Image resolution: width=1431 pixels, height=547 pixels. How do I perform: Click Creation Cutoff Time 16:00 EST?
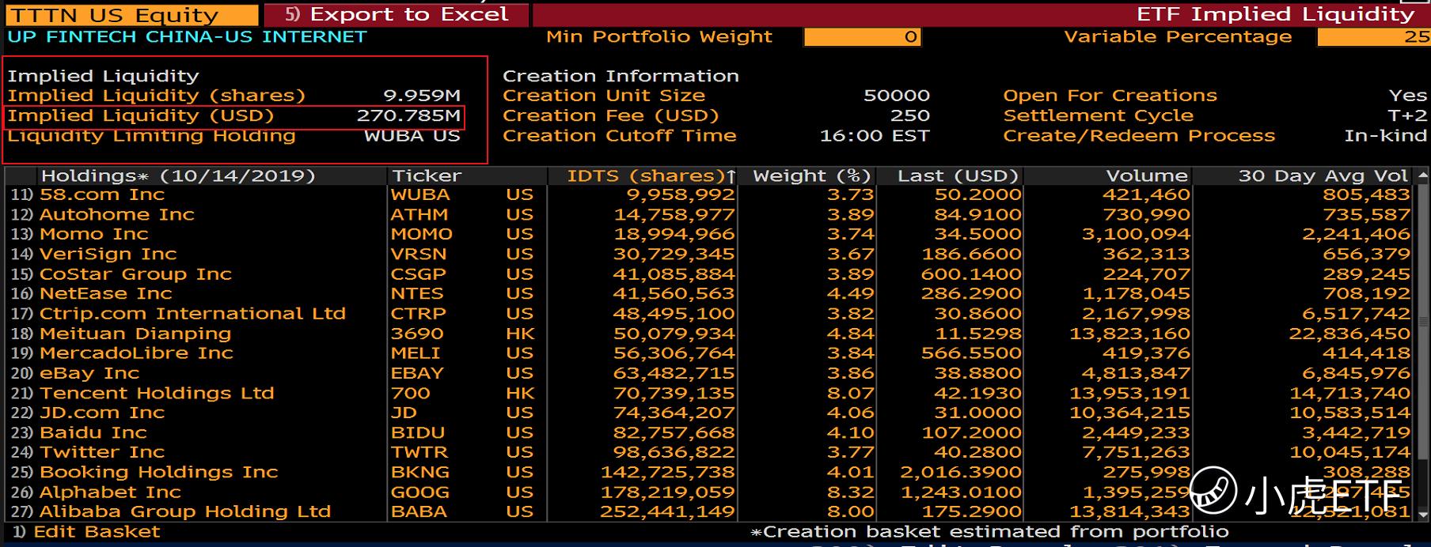875,136
